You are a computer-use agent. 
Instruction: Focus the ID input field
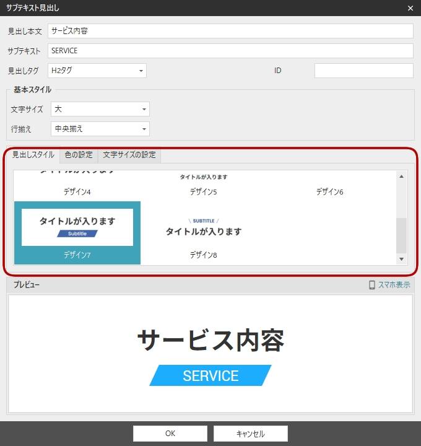pos(363,71)
